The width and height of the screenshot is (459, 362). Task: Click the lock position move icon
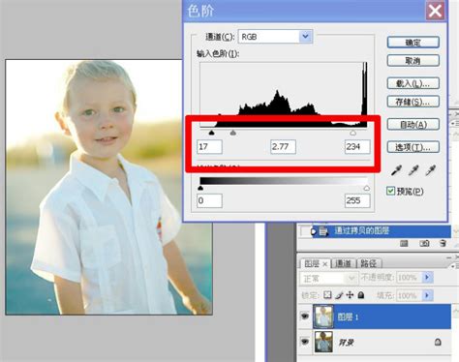(x=350, y=295)
